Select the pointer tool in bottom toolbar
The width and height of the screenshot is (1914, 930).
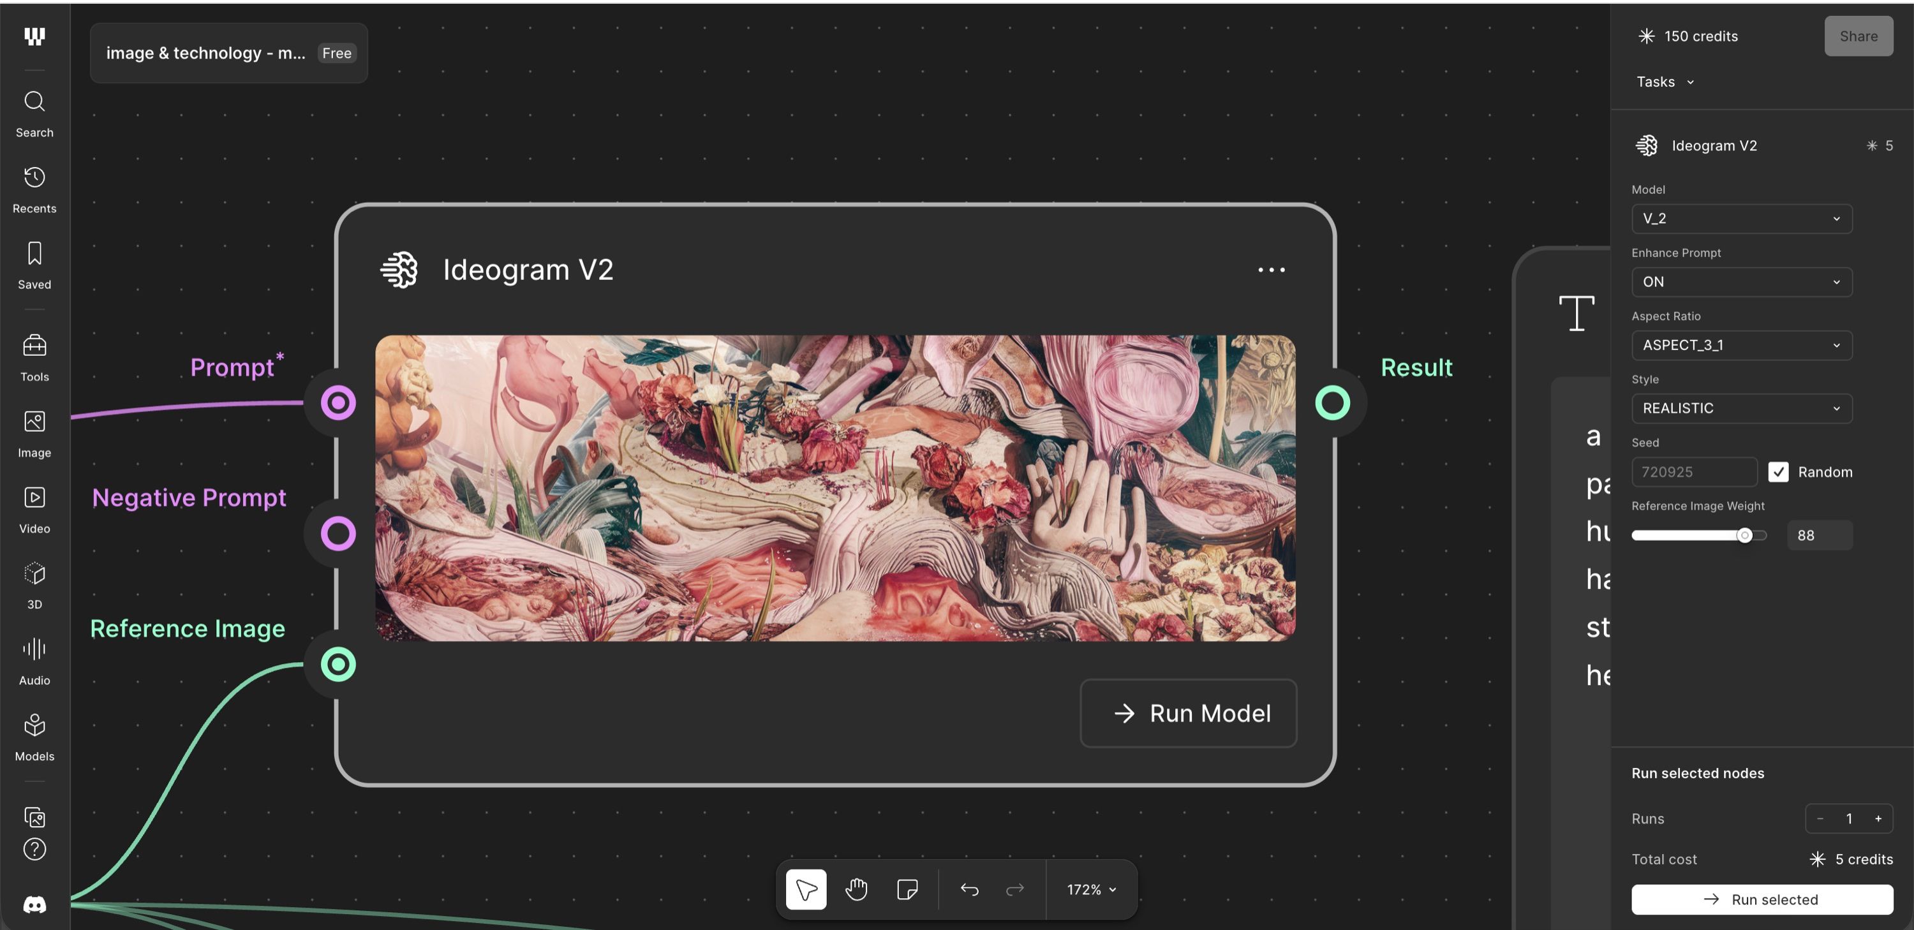click(805, 889)
